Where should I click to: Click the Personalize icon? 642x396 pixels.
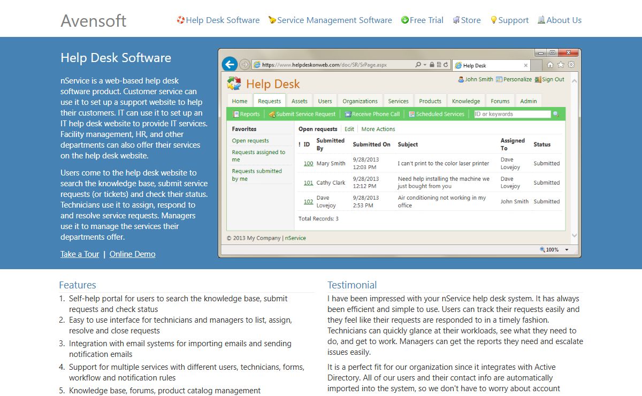pos(499,79)
